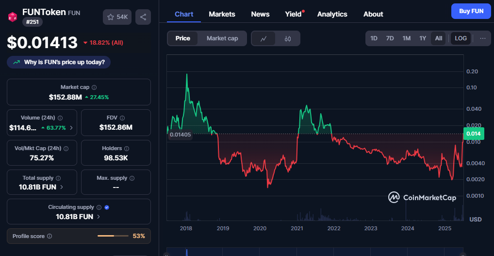This screenshot has width=494, height=256.
Task: Click the $152.88M market cap value
Action: pyautogui.click(x=65, y=97)
